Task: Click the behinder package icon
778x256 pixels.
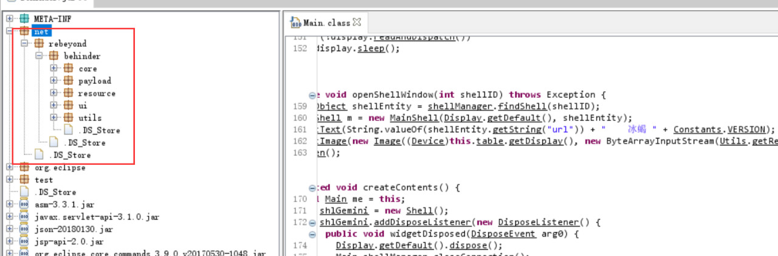Action: [x=53, y=56]
